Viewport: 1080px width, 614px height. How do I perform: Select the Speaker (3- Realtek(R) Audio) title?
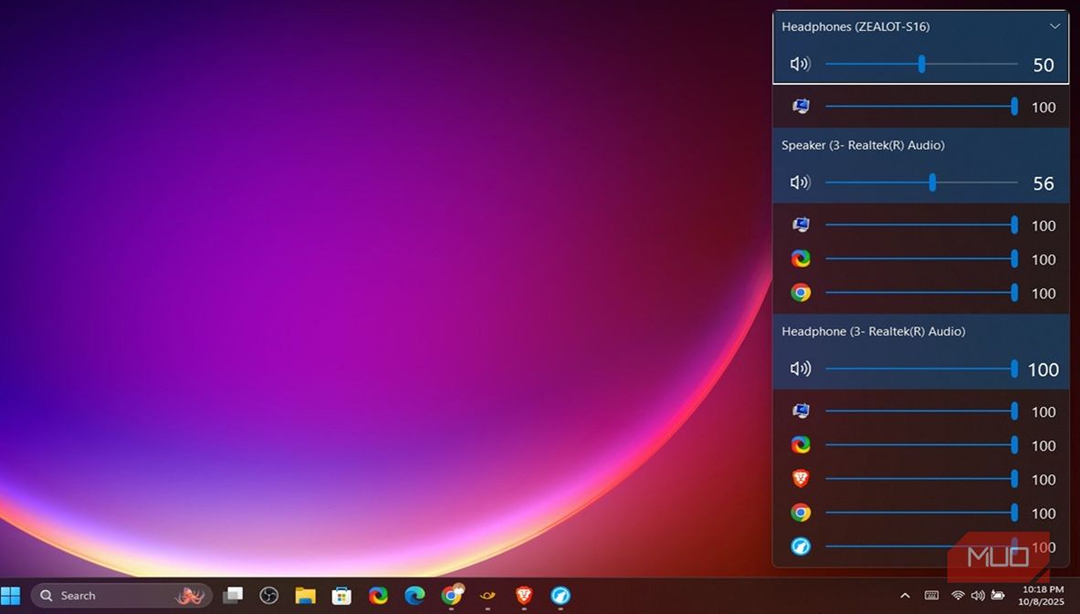863,145
